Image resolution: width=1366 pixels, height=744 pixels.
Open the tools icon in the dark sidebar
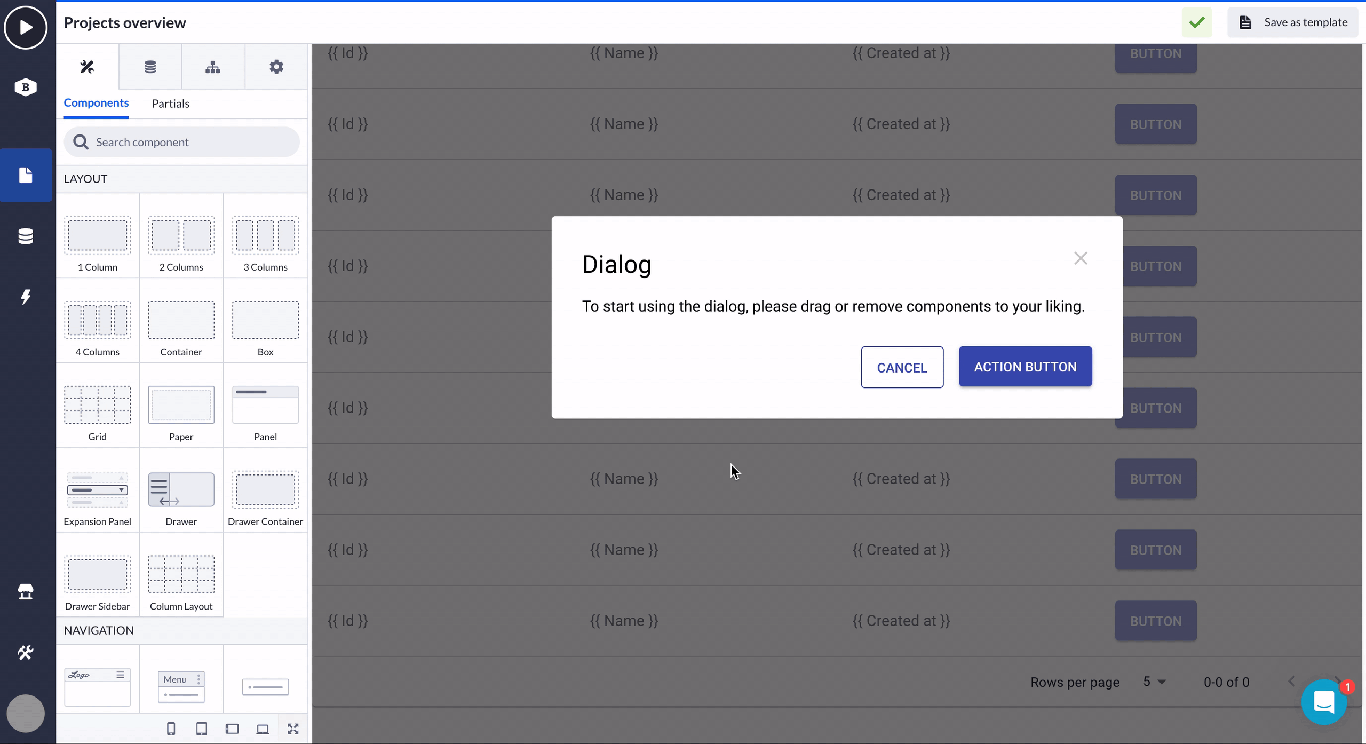[26, 652]
